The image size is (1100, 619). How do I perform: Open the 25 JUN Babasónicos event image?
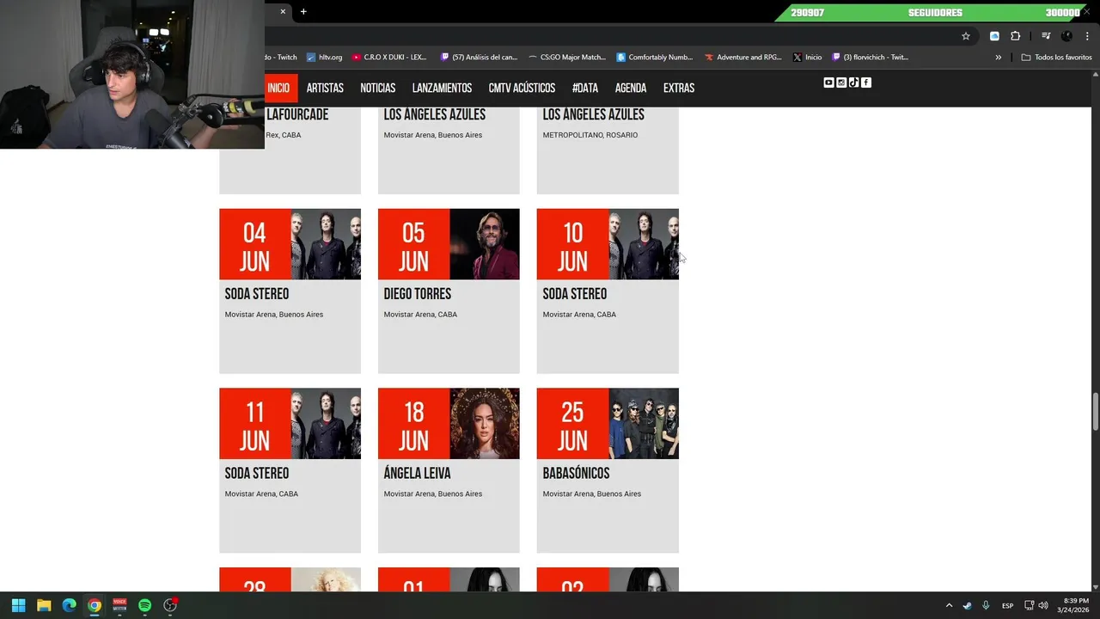(644, 423)
